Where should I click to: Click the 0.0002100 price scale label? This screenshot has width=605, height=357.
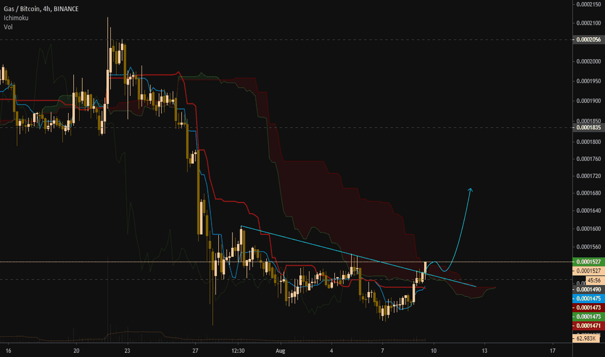click(589, 23)
